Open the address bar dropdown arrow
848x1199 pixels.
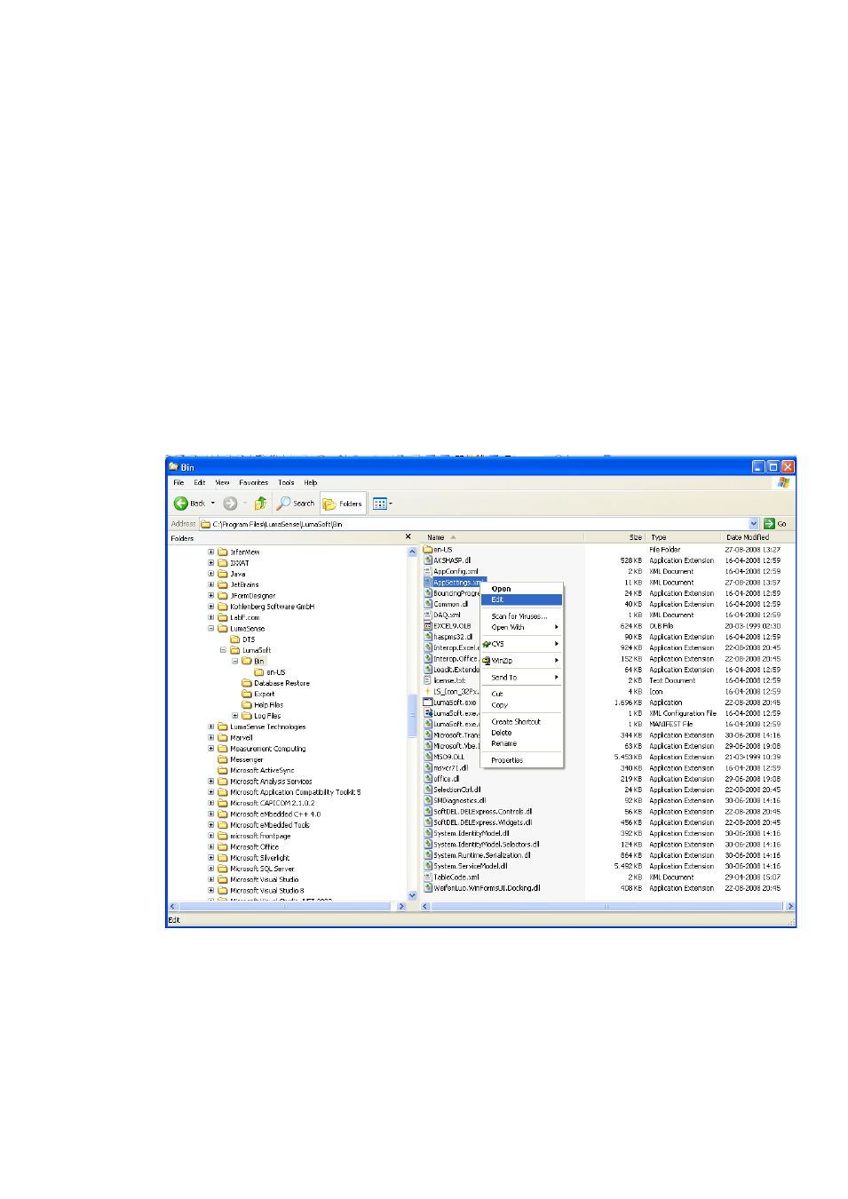pyautogui.click(x=754, y=524)
